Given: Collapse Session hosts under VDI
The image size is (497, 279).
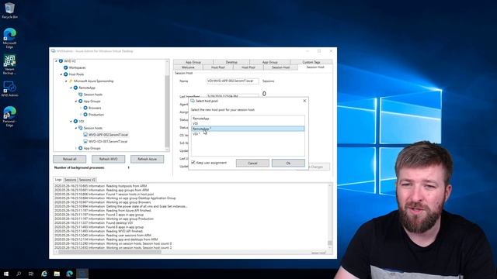Looking at the screenshot, I should click(76, 128).
